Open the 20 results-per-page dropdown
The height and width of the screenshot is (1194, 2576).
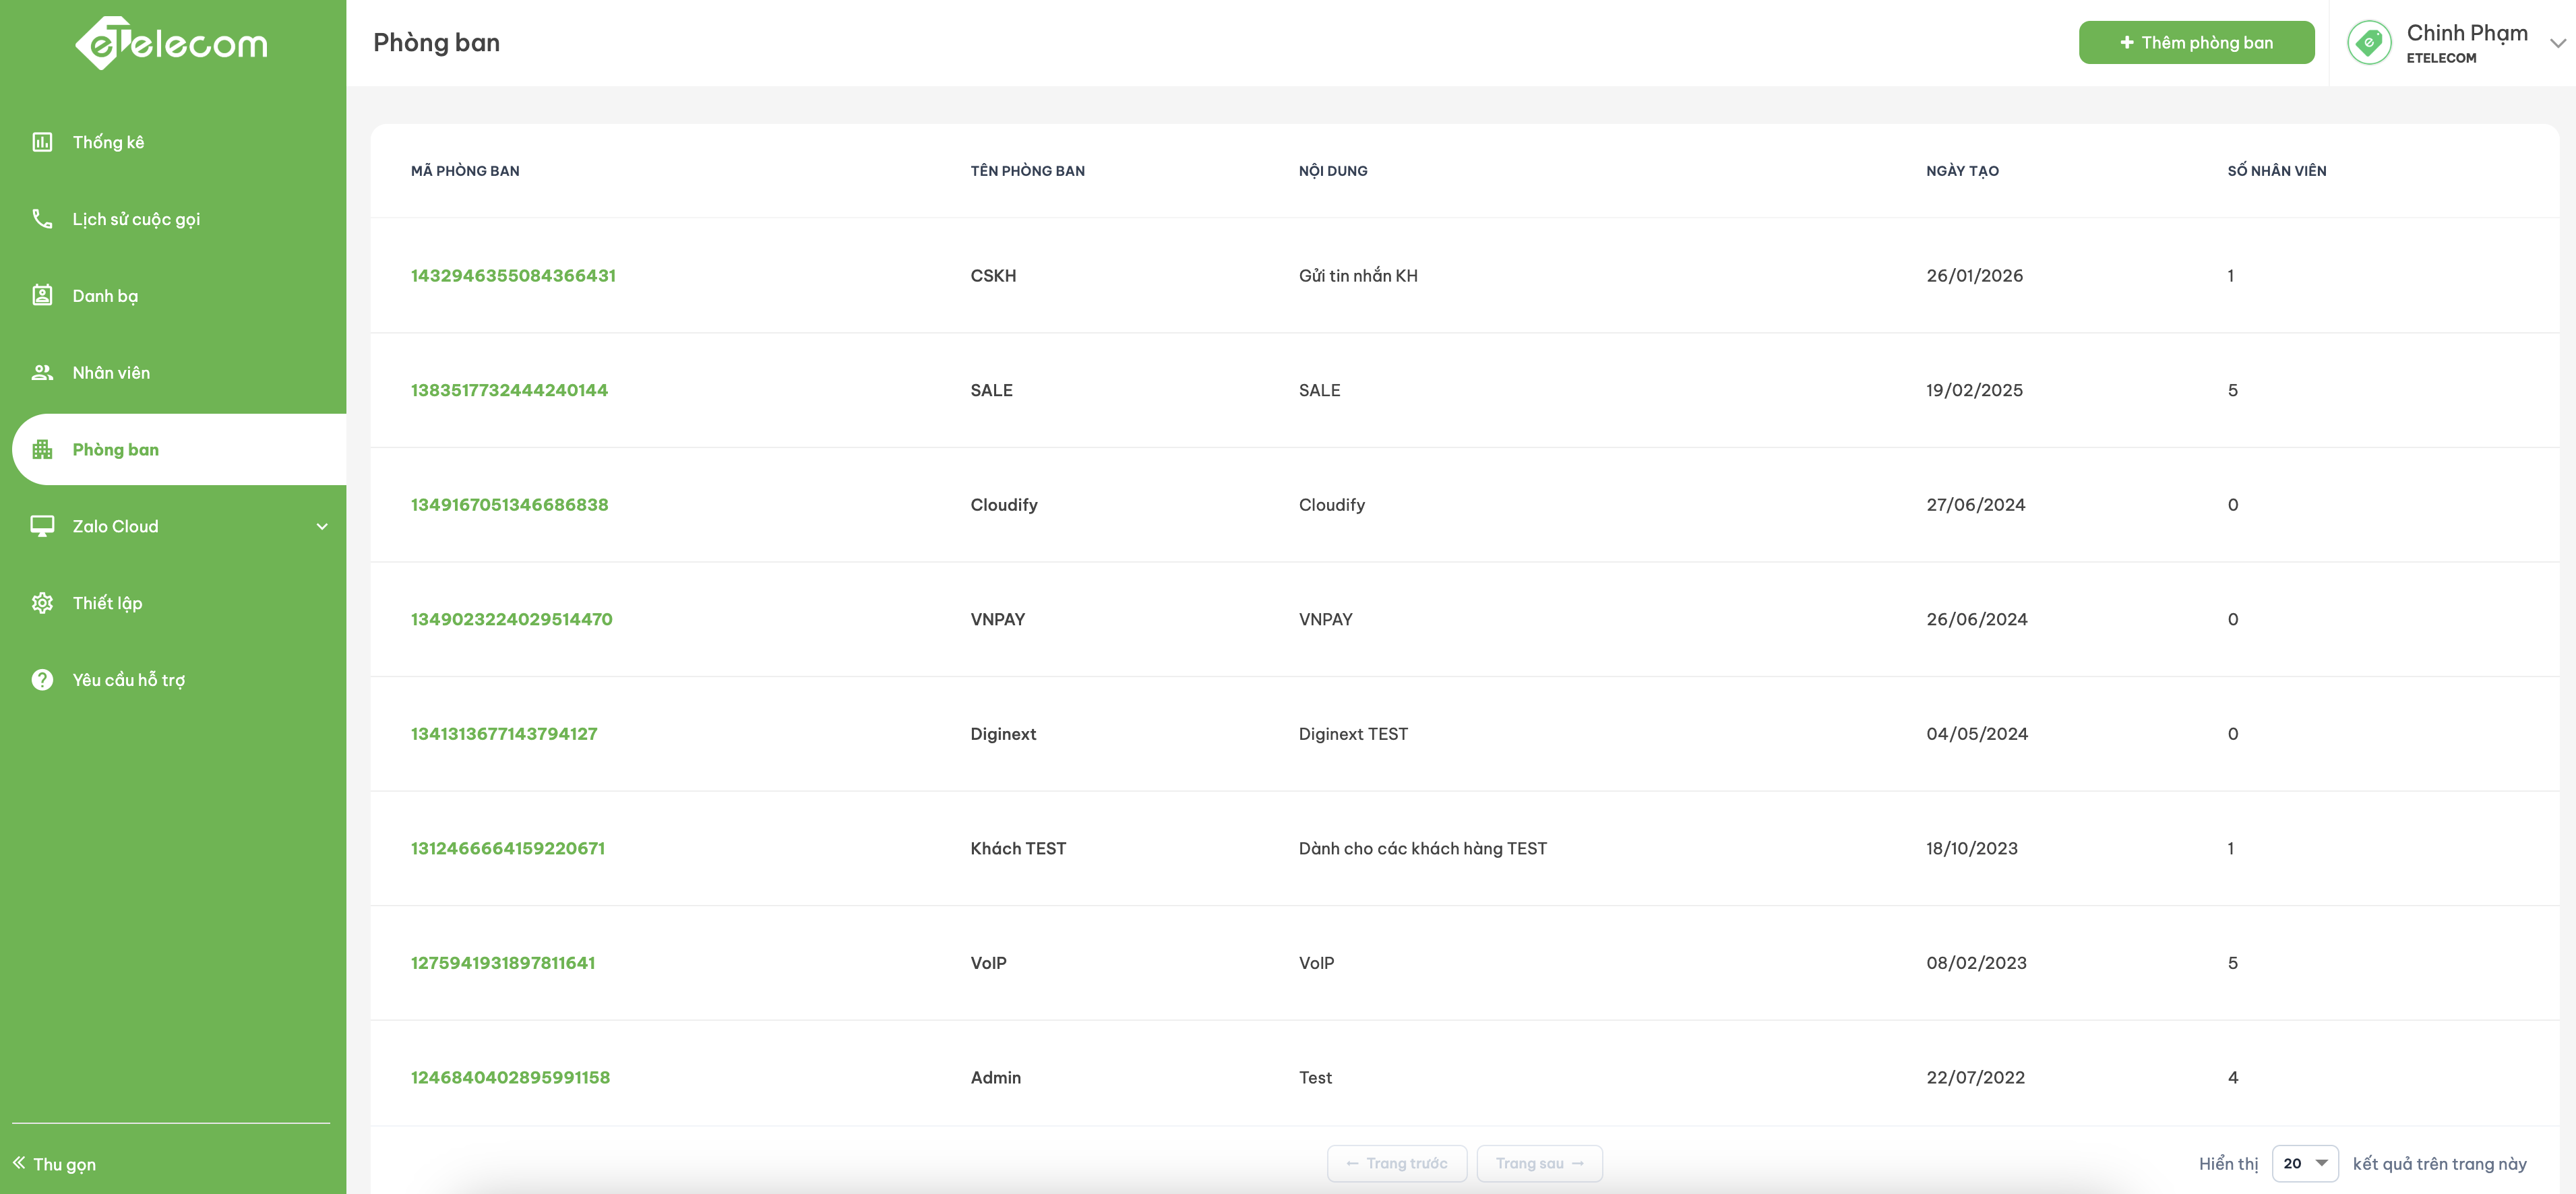(x=2305, y=1163)
